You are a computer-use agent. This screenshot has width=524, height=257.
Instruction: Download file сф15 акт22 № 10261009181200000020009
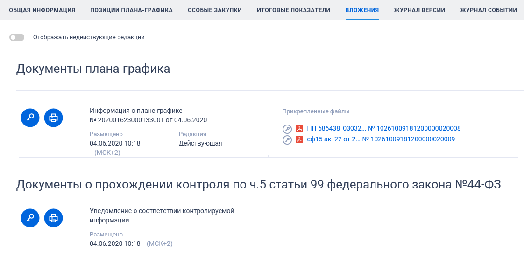(x=381, y=139)
